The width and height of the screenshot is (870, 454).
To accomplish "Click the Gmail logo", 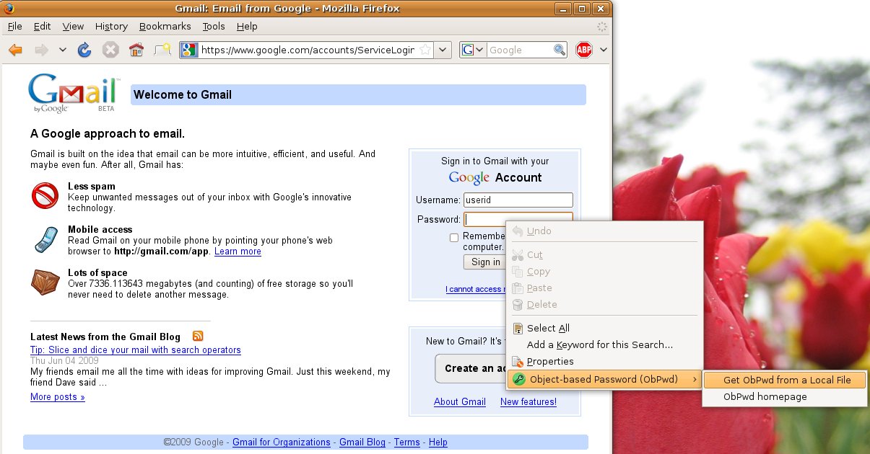I will [73, 94].
